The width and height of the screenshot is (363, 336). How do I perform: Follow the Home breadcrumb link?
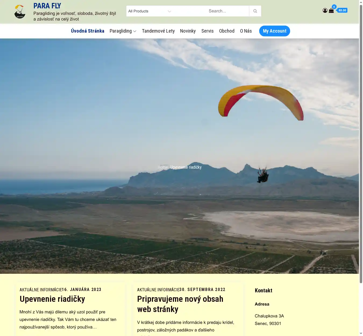[162, 167]
